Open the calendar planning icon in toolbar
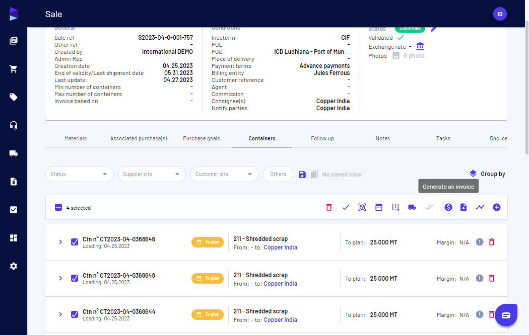The height and width of the screenshot is (335, 529). click(379, 207)
